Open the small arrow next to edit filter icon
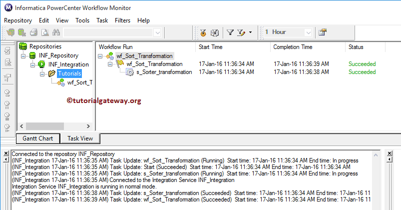Viewport: 401px width, 210px height. [250, 32]
